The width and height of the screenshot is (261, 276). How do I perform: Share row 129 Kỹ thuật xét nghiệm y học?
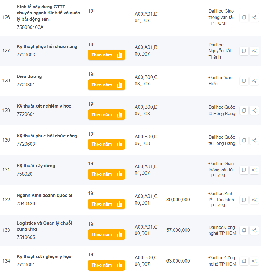point(254,111)
